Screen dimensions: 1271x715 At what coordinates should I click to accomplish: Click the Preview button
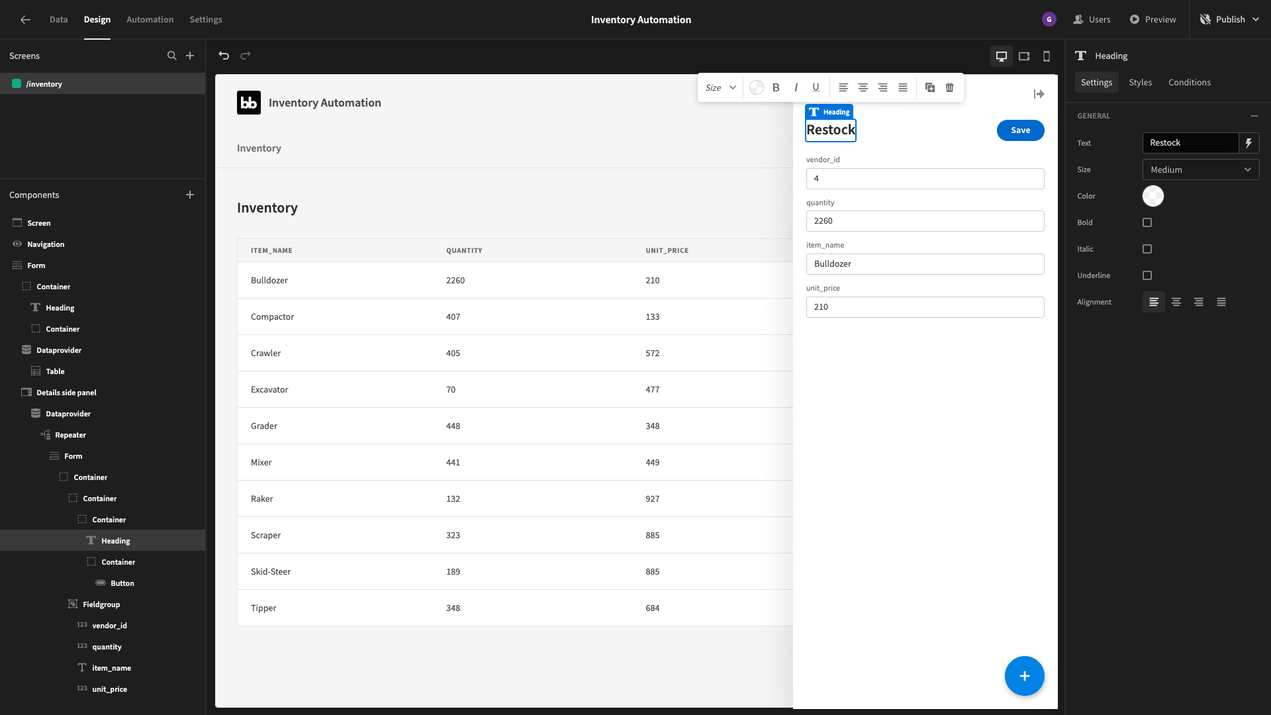(1153, 20)
